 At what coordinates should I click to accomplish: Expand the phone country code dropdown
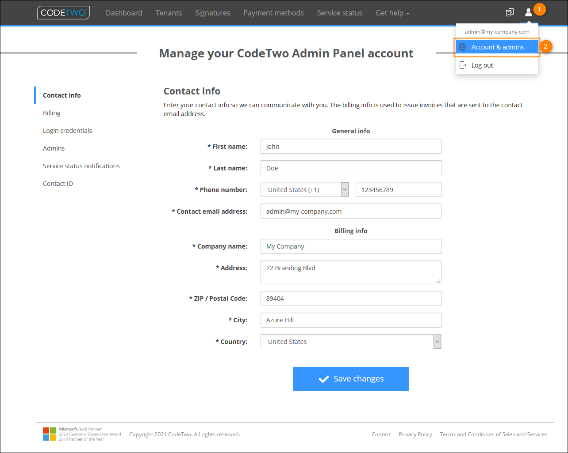[344, 189]
